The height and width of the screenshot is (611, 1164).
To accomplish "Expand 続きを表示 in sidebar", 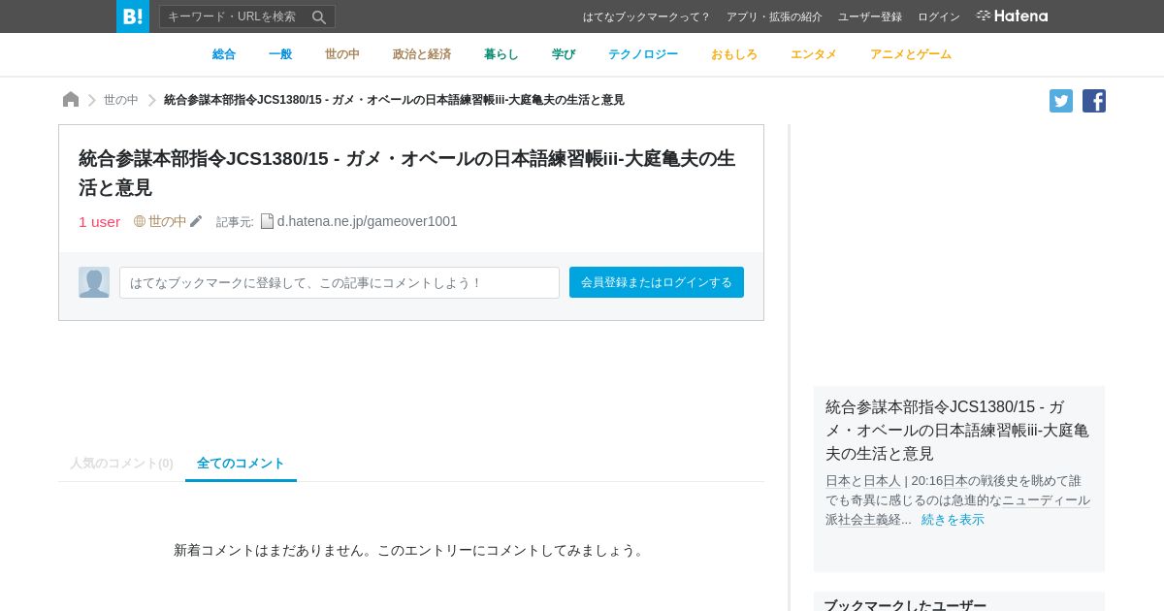I will pyautogui.click(x=953, y=519).
